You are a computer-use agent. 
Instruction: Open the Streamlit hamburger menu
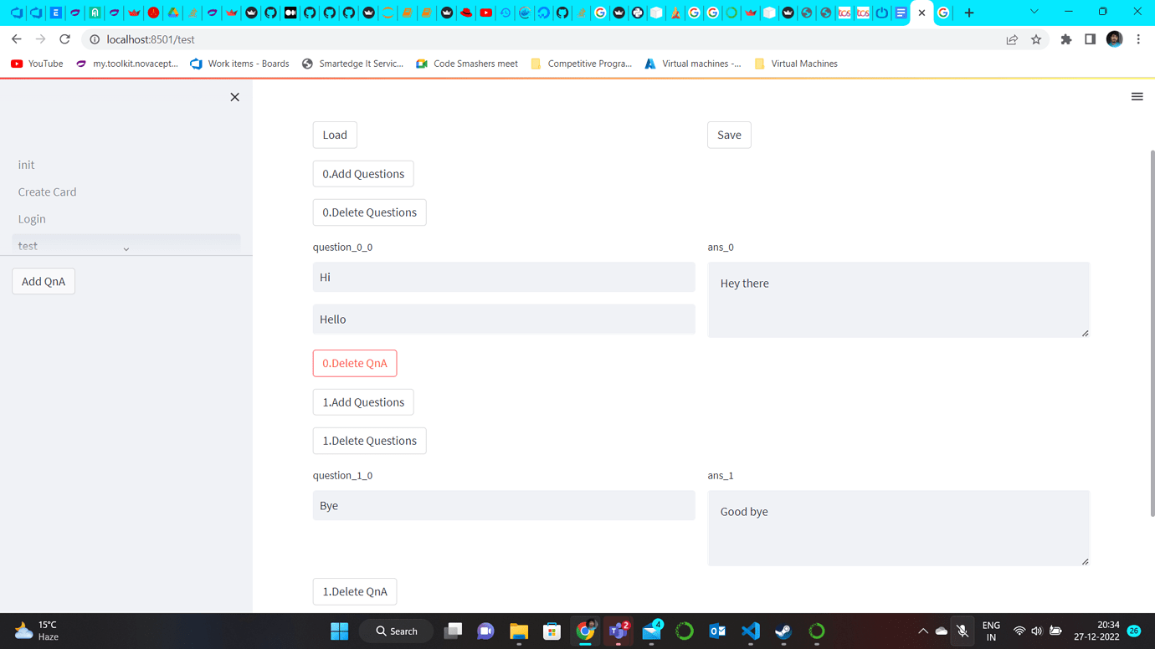tap(1137, 96)
